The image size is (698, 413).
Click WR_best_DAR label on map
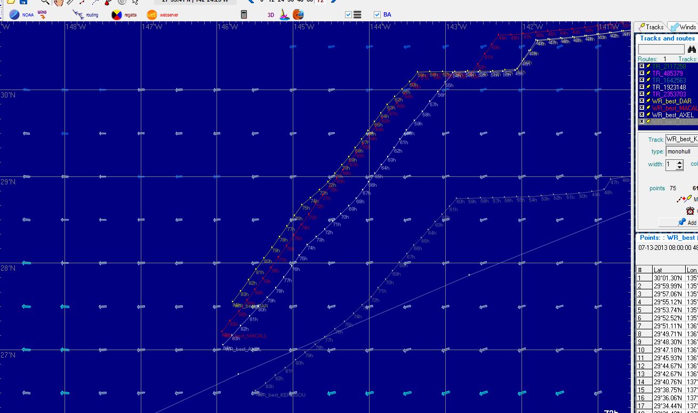[251, 306]
